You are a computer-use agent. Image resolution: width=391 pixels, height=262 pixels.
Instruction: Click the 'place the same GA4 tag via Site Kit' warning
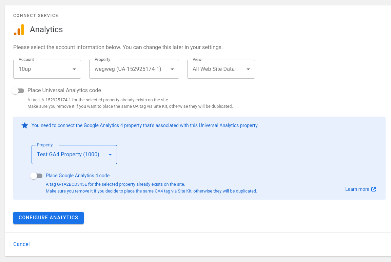click(x=151, y=191)
